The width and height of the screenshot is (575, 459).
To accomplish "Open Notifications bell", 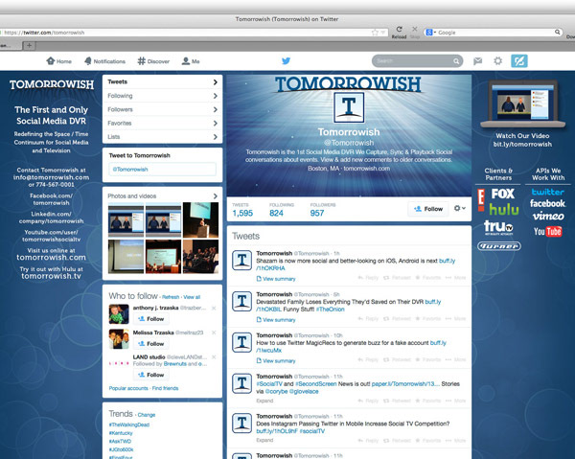I will coord(104,61).
